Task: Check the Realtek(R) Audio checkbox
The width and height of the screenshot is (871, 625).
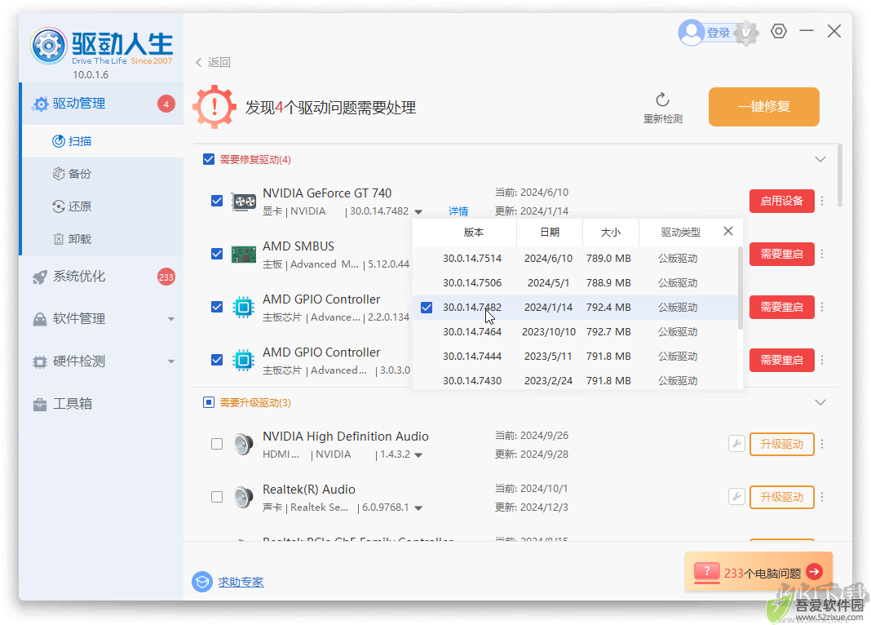Action: pos(217,497)
